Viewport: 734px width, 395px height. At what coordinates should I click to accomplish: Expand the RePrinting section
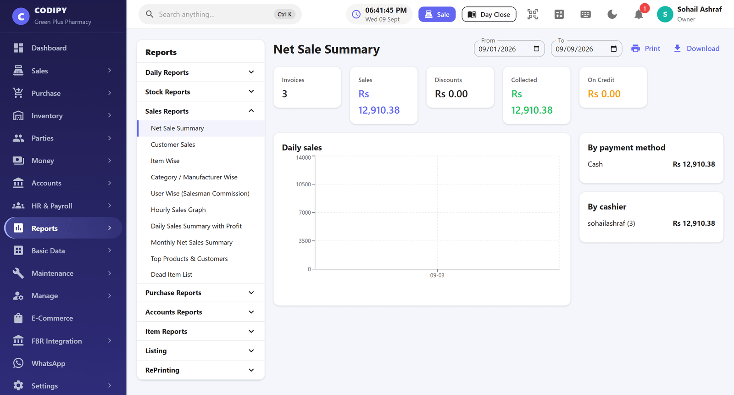pos(200,370)
